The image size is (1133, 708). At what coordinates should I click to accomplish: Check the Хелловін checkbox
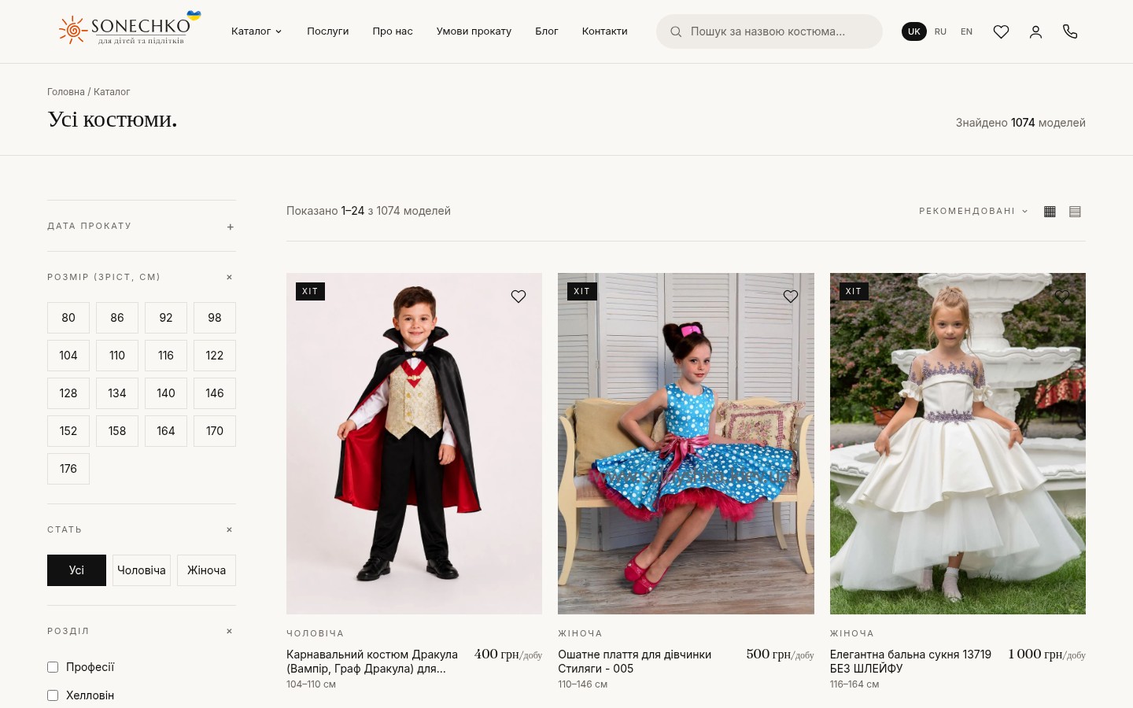(x=53, y=695)
